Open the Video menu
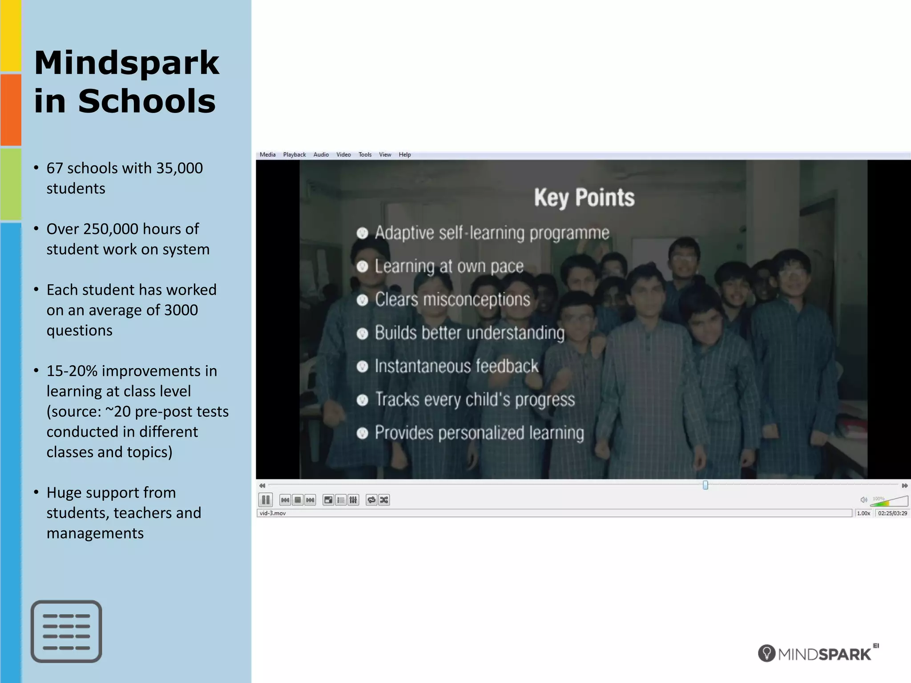Viewport: 911px width, 683px height. (343, 155)
